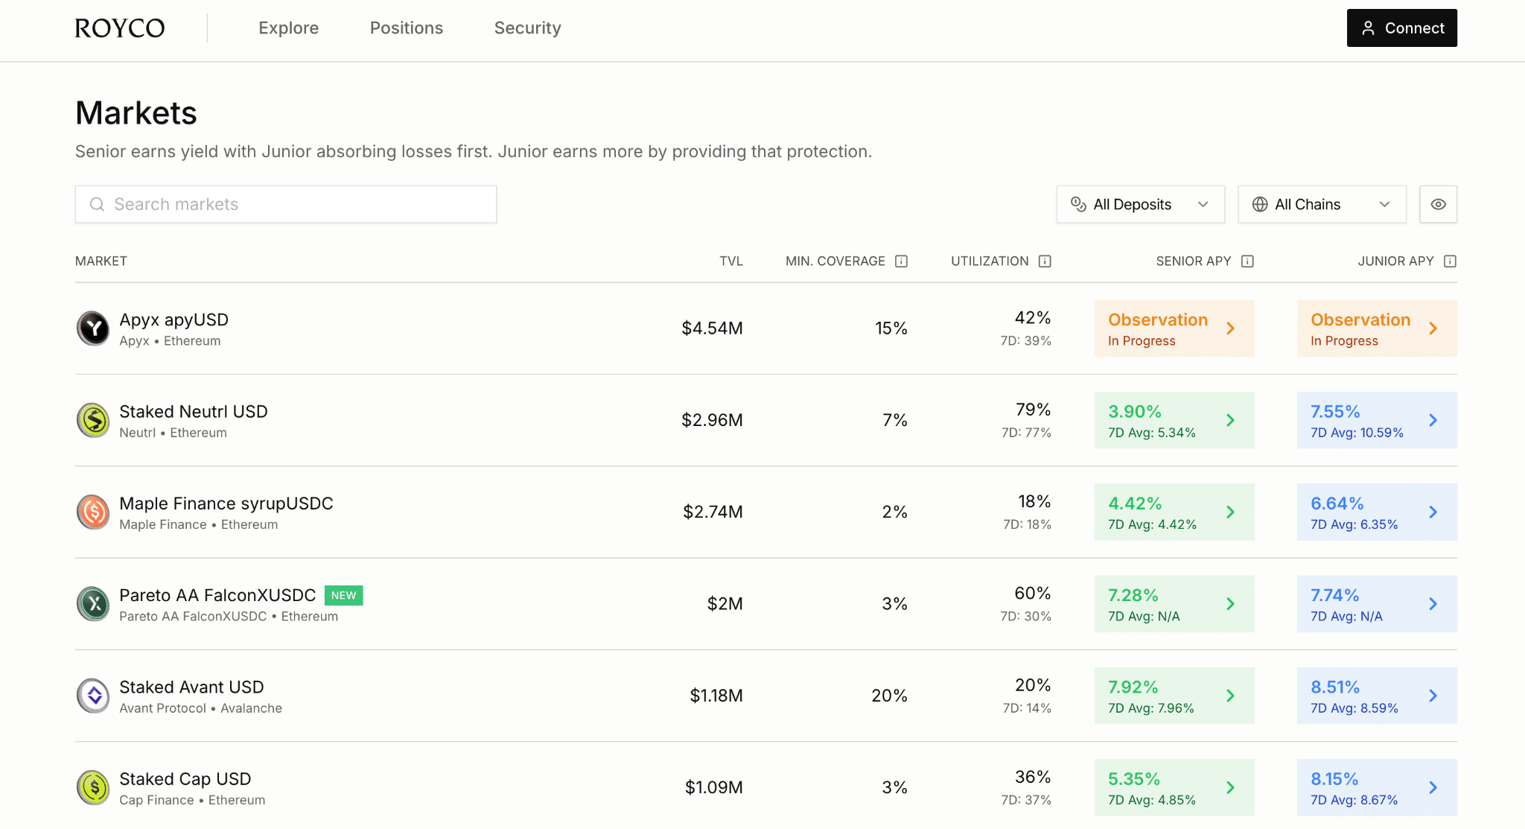Screen dimensions: 1525x829
Task: Open Staked Neutrl USD Senior 3.90% card
Action: 1174,420
